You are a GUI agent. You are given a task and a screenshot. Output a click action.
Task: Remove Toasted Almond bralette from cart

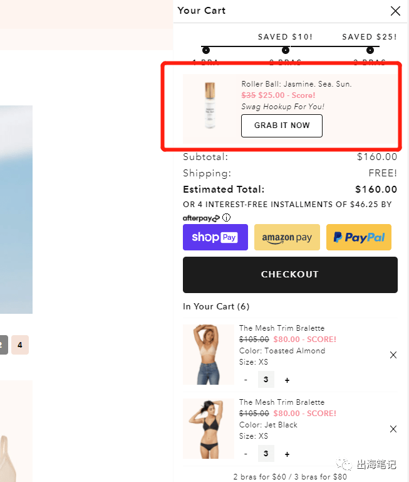[393, 355]
